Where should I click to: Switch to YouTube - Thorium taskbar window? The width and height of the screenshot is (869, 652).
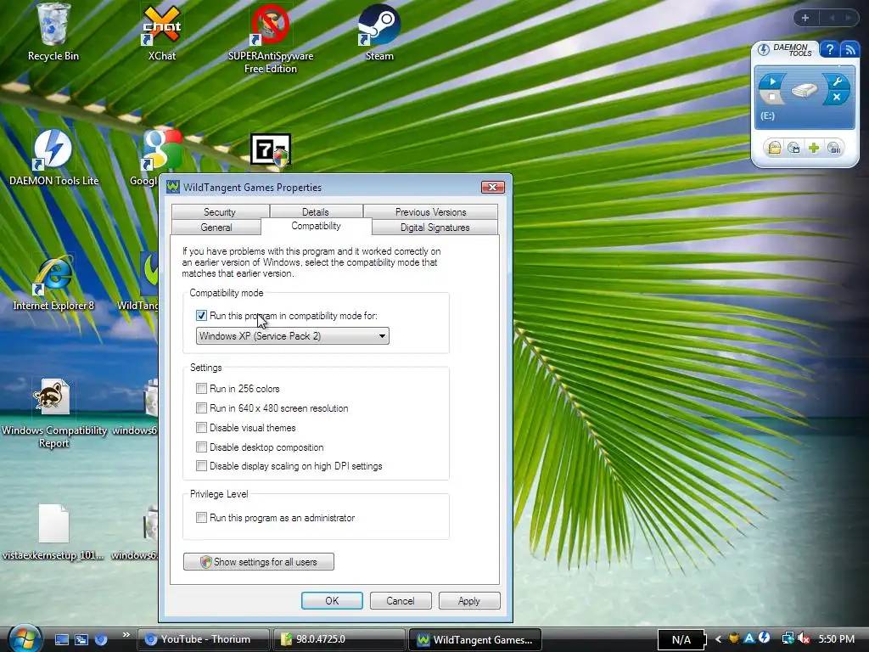click(204, 639)
